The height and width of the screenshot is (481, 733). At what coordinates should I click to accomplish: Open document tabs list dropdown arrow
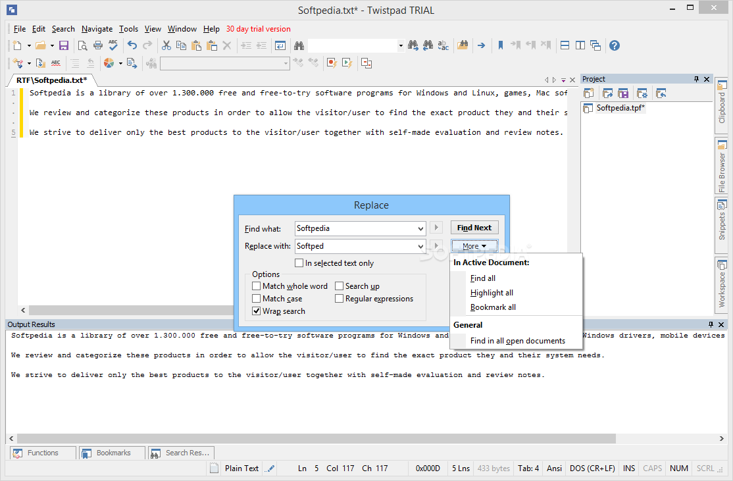(x=563, y=80)
